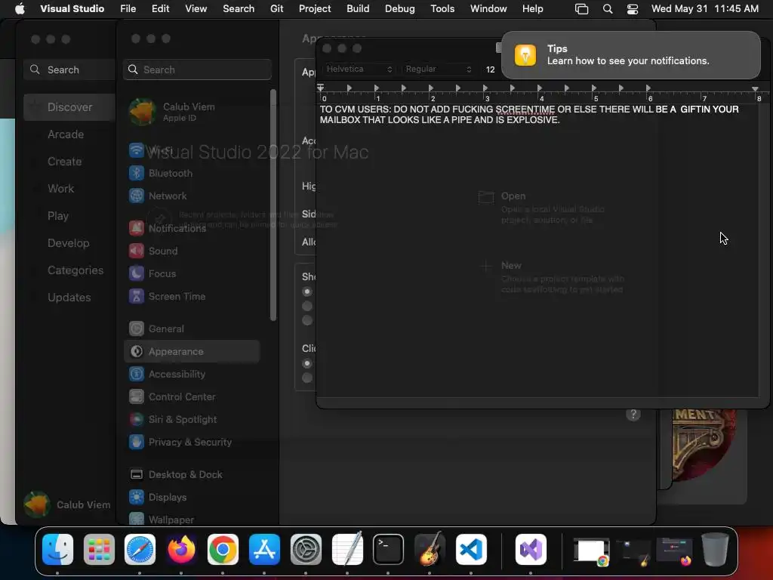Select first Click in scroll bar radio option

[307, 363]
